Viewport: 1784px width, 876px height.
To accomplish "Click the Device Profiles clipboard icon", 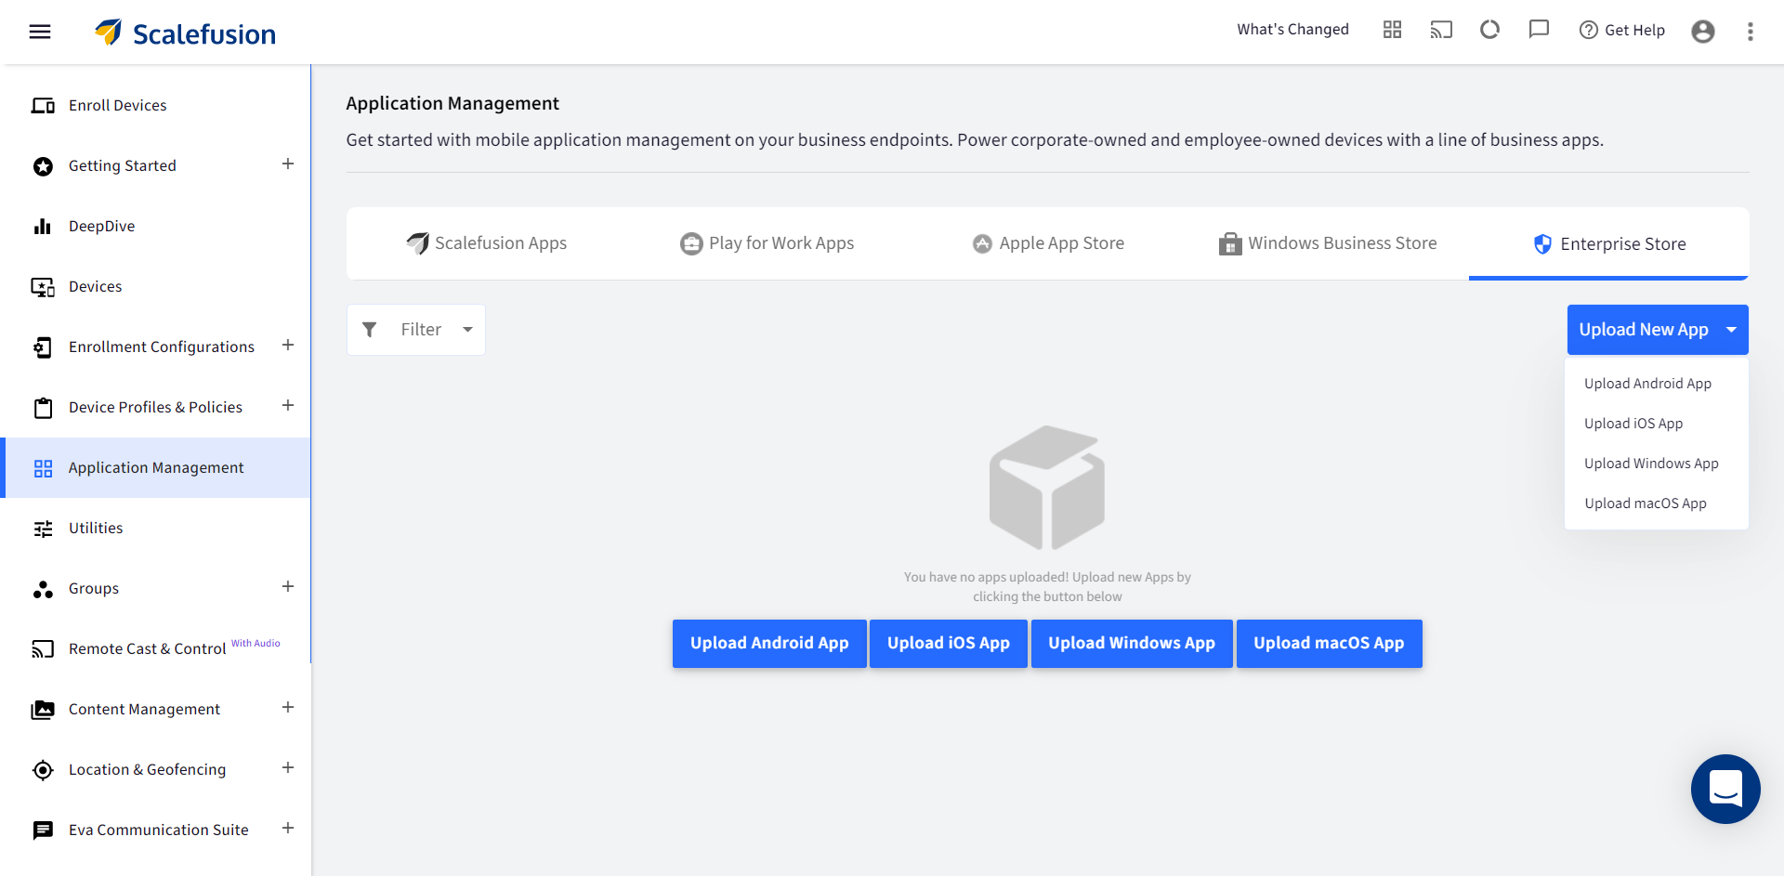I will pos(43,408).
